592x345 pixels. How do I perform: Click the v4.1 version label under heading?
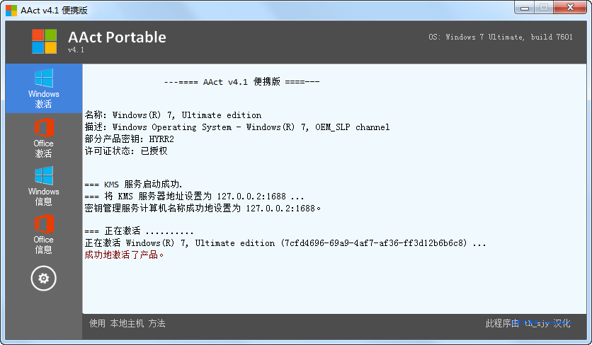point(76,49)
